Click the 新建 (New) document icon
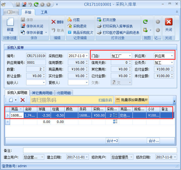Viewport: 181px width, 170px height. click(10, 23)
